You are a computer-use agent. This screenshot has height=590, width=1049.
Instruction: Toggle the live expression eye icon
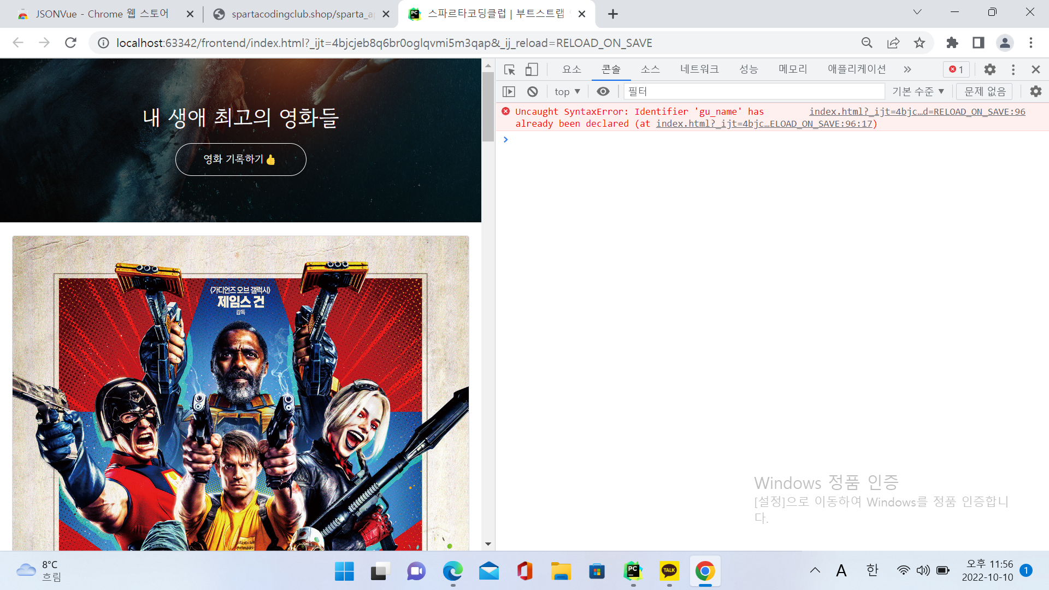(x=603, y=92)
